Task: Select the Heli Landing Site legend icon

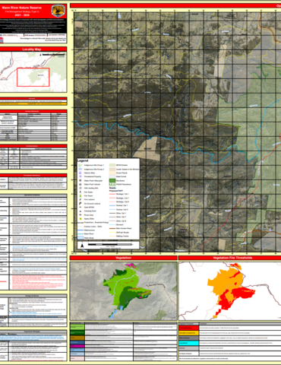Action: 81,188
